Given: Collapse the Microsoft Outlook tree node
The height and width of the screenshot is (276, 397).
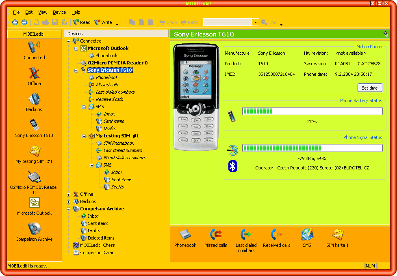Looking at the screenshot, I should click(76, 49).
